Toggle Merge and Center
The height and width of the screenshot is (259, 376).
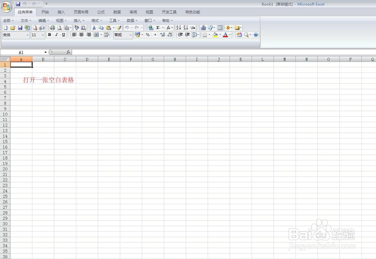96,35
